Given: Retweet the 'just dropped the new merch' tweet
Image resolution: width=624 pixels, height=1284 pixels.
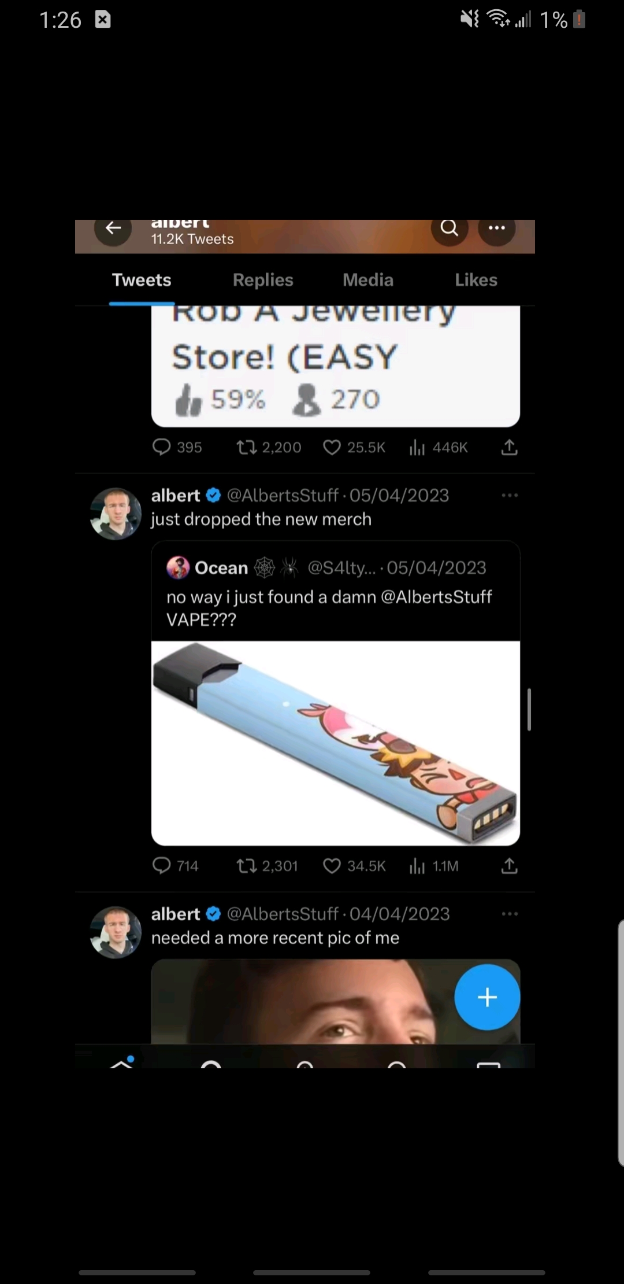Looking at the screenshot, I should (247, 866).
